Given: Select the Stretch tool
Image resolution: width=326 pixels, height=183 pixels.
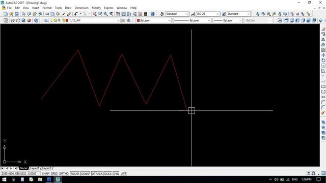Looking at the screenshot, I should tap(323, 71).
